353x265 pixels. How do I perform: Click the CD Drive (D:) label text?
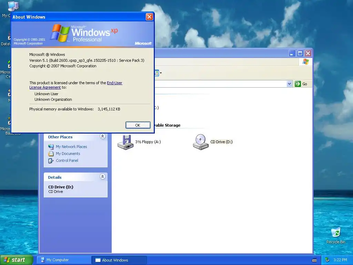point(221,142)
